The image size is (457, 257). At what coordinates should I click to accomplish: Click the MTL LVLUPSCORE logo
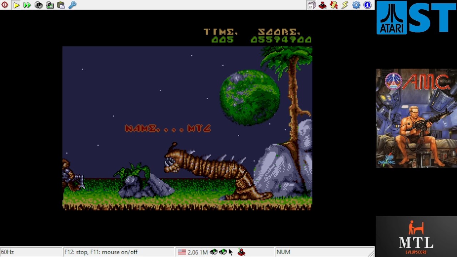pyautogui.click(x=416, y=236)
